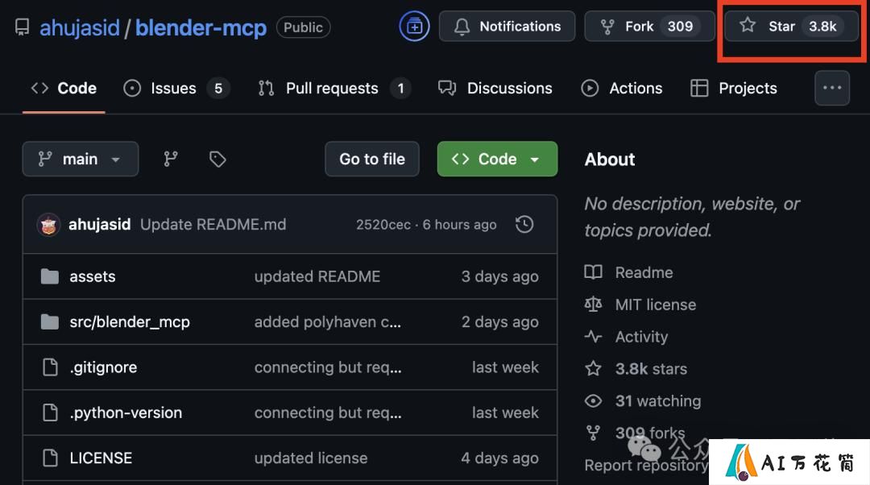Screen dimensions: 870x485
Task: View tags via the tag icon
Action: point(217,159)
